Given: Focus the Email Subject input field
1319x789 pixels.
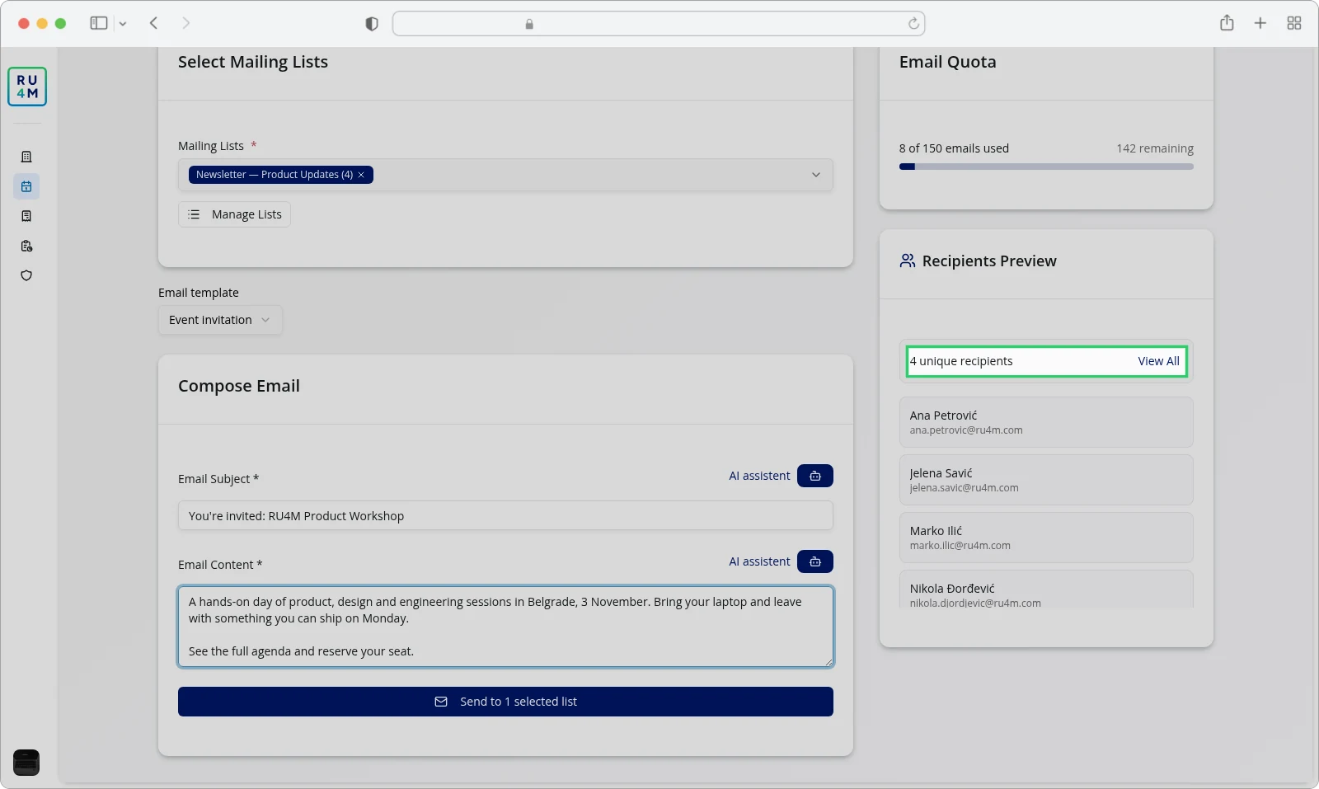Looking at the screenshot, I should [505, 516].
